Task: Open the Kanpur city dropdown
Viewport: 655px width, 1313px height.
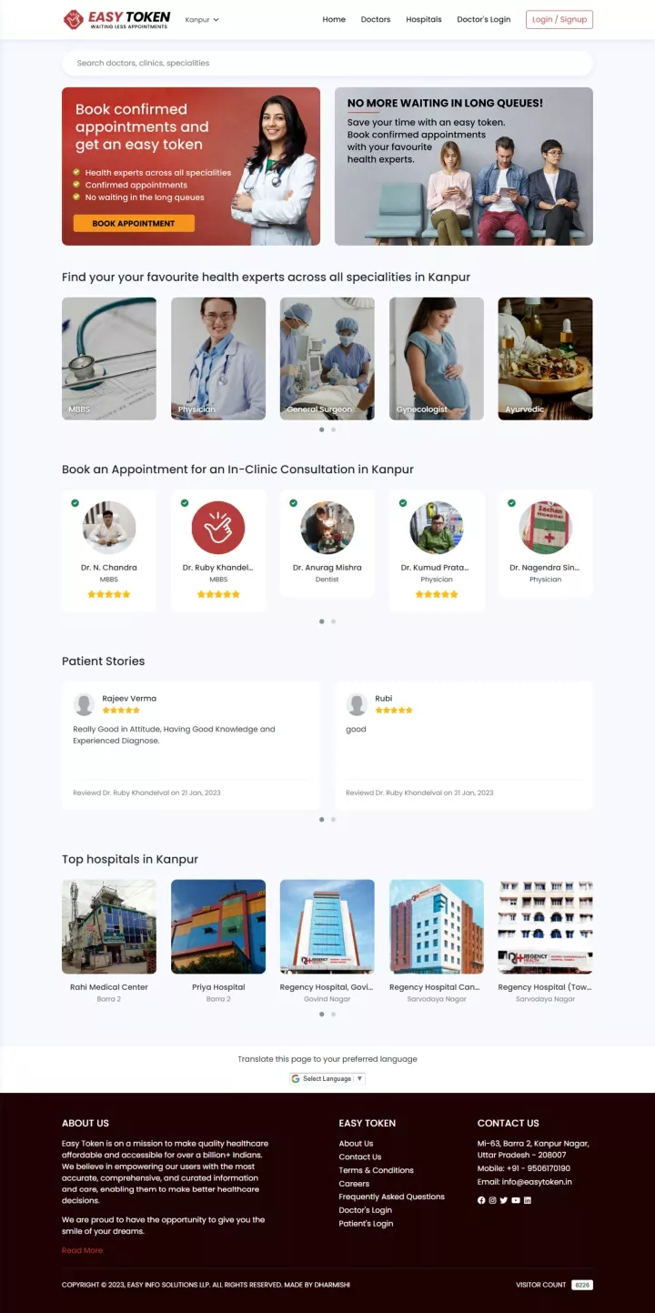Action: click(202, 19)
